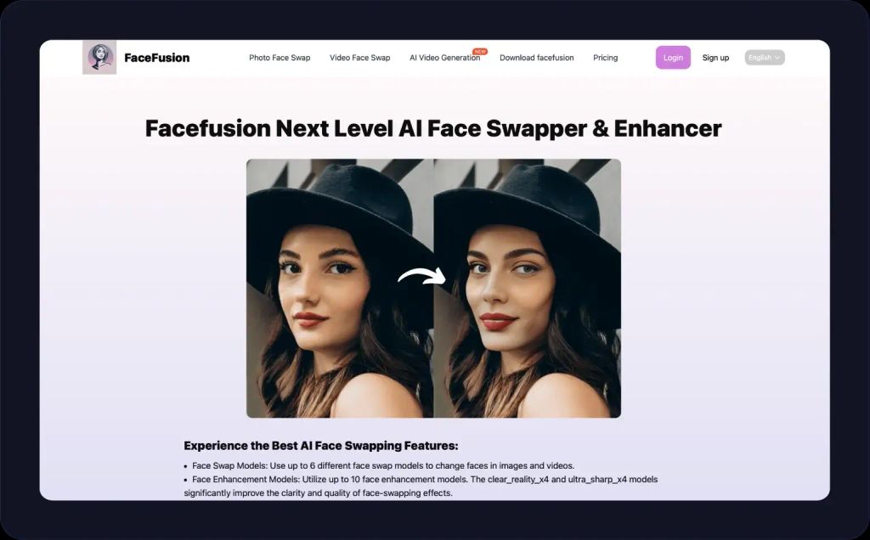The width and height of the screenshot is (870, 540).
Task: Click the face-swapped result photo on right
Action: point(527,289)
